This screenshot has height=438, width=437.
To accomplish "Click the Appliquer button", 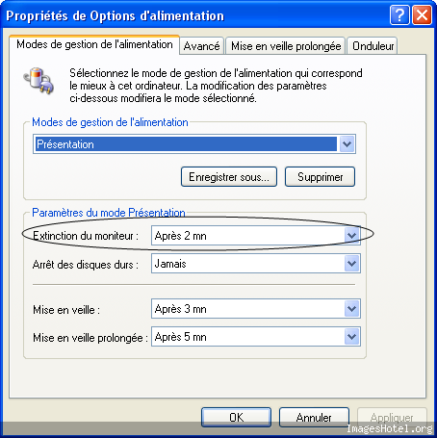I will [x=392, y=418].
